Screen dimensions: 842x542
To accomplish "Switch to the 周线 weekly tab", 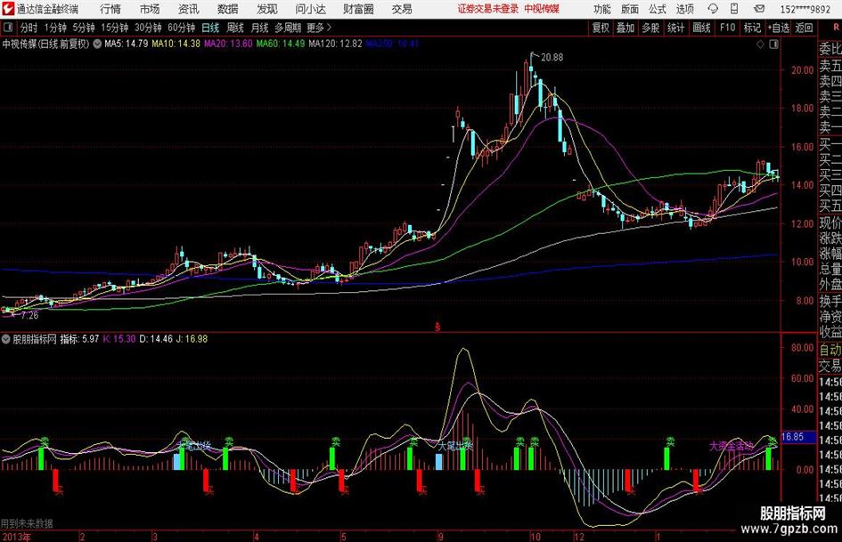I will point(234,28).
